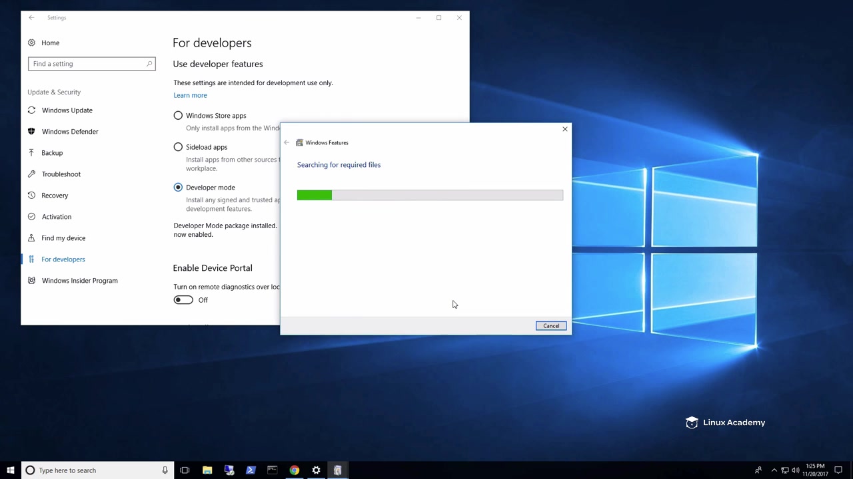The image size is (853, 479).
Task: Click the Troubleshoot wrench icon
Action: pyautogui.click(x=31, y=174)
